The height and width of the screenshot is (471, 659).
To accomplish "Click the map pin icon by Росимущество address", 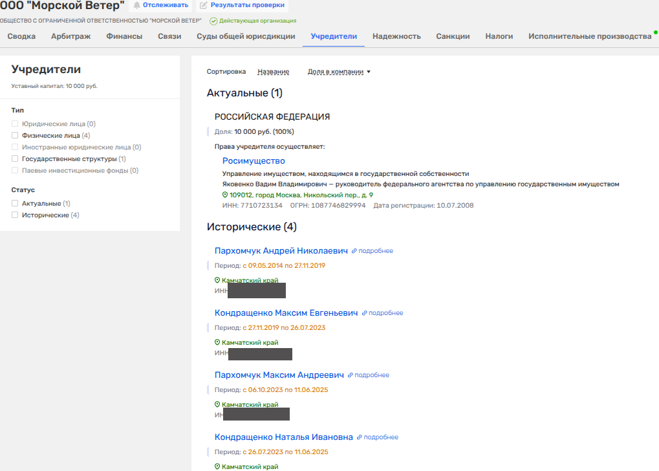I will [x=225, y=195].
